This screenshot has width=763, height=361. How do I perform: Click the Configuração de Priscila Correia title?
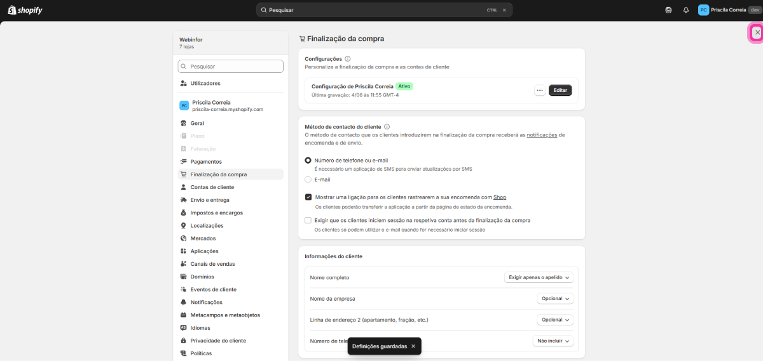[x=352, y=86]
